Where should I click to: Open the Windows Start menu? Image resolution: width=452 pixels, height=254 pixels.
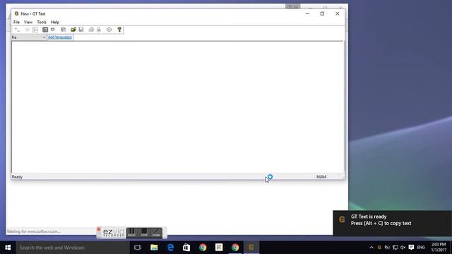click(8, 248)
